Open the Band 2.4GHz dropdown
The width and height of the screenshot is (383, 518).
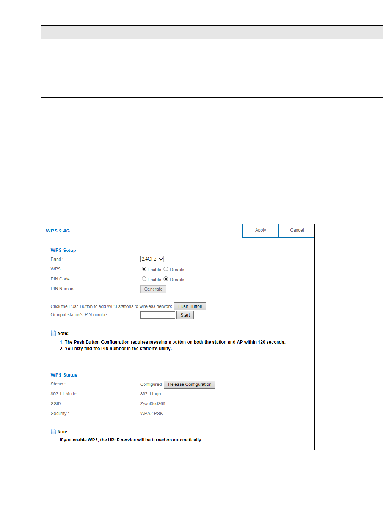(152, 259)
